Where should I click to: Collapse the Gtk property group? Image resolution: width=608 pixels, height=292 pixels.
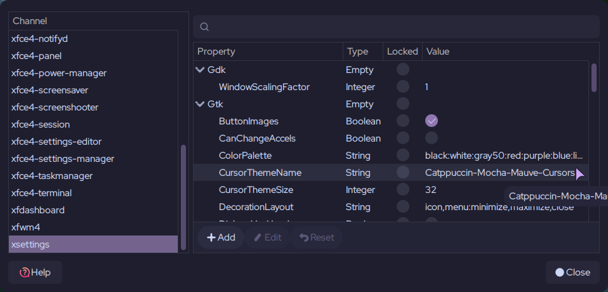point(201,104)
